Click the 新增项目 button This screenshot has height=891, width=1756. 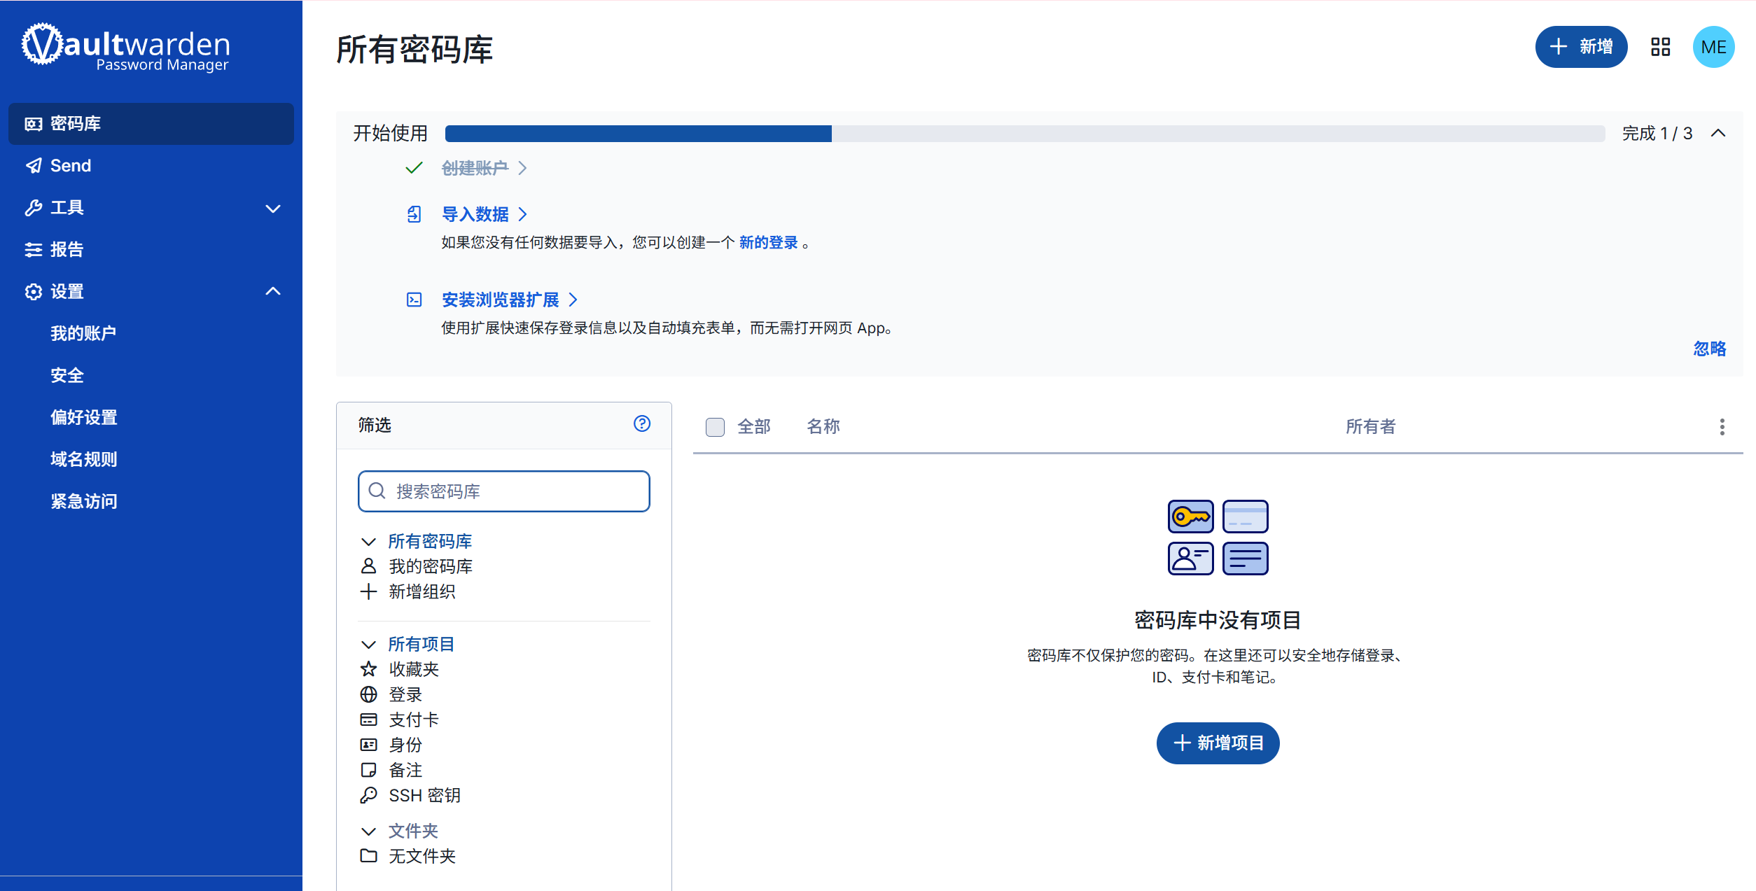(1217, 743)
